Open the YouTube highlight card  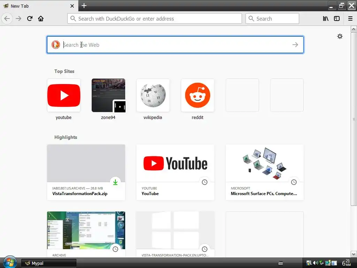pyautogui.click(x=175, y=172)
